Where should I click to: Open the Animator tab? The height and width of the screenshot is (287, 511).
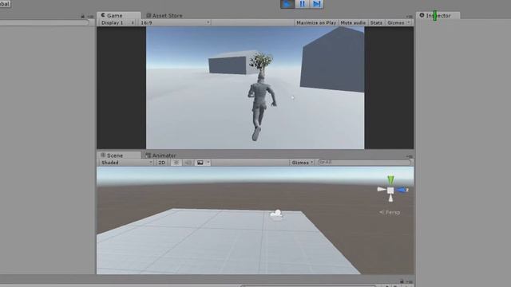[161, 155]
